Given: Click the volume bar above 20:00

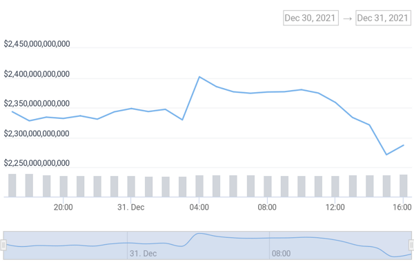Looking at the screenshot, I should tap(63, 186).
